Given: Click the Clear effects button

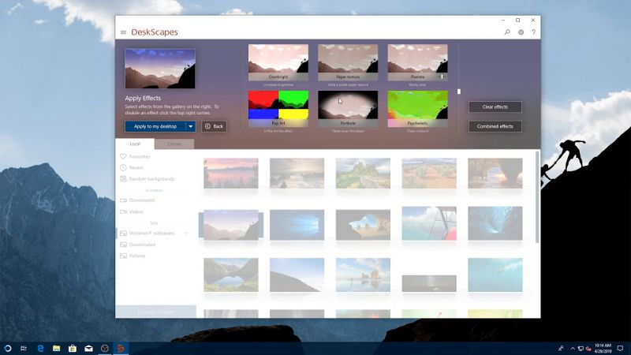Looking at the screenshot, I should [495, 107].
